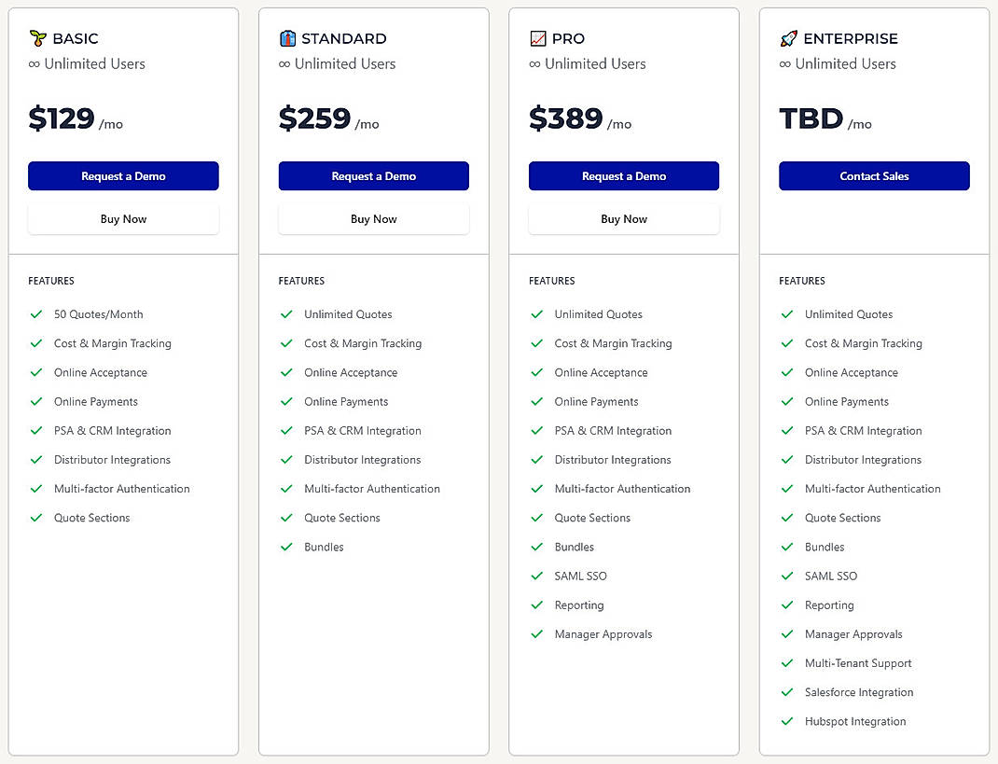Buy Now the $129 Basic plan
The image size is (998, 764).
(x=123, y=219)
